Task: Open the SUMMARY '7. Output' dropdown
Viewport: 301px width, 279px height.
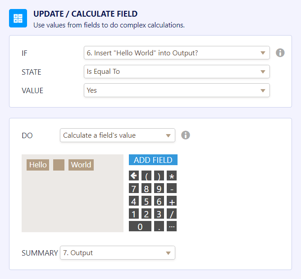Action: pos(117,253)
